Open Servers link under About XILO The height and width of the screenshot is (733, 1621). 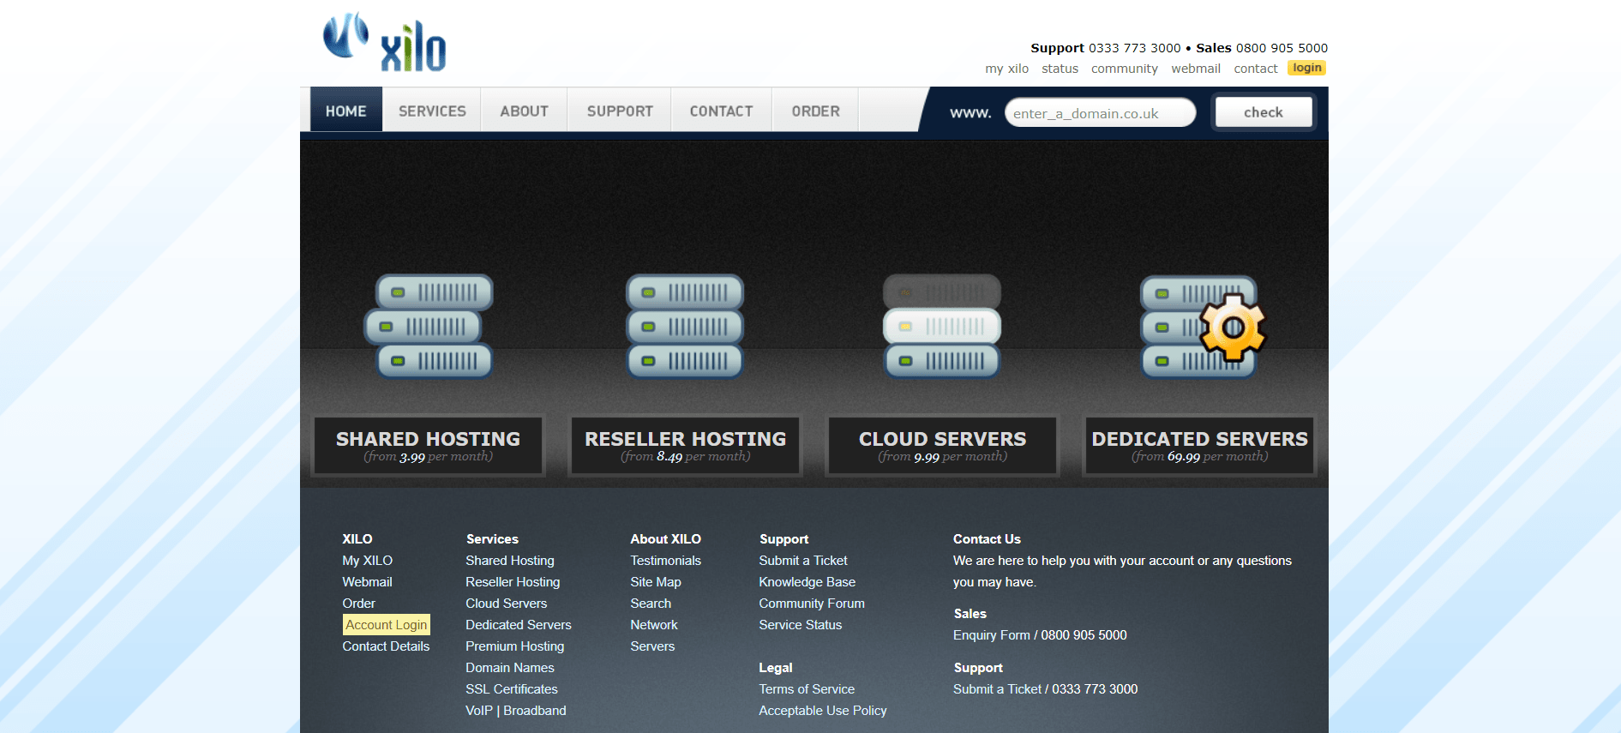[652, 646]
